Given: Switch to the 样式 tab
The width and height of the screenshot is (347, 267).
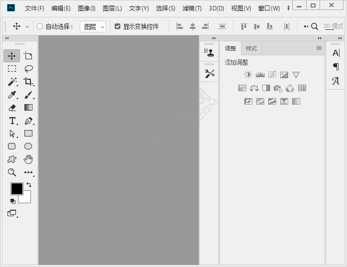Looking at the screenshot, I should coord(251,48).
